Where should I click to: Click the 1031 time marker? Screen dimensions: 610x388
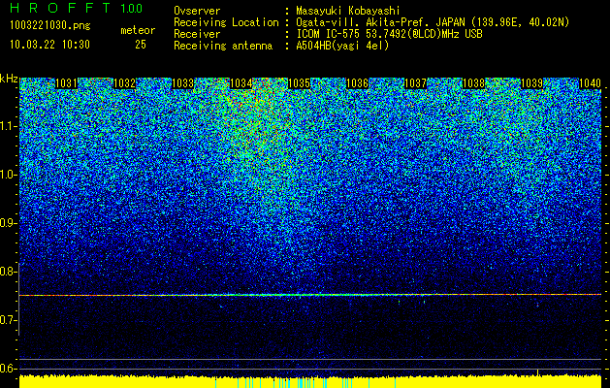[66, 83]
